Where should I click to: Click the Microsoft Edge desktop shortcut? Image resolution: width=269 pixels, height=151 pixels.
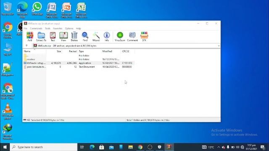pyautogui.click(x=22, y=10)
